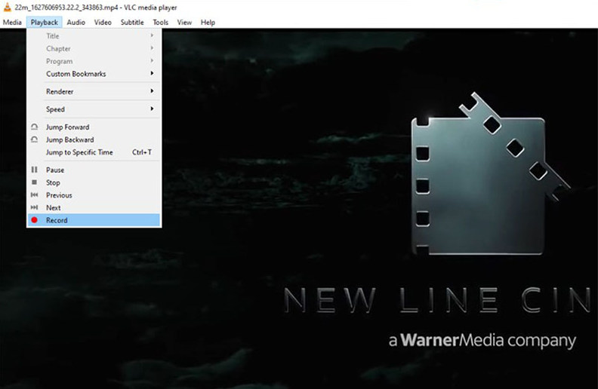Click the Stop square icon

[x=34, y=182]
